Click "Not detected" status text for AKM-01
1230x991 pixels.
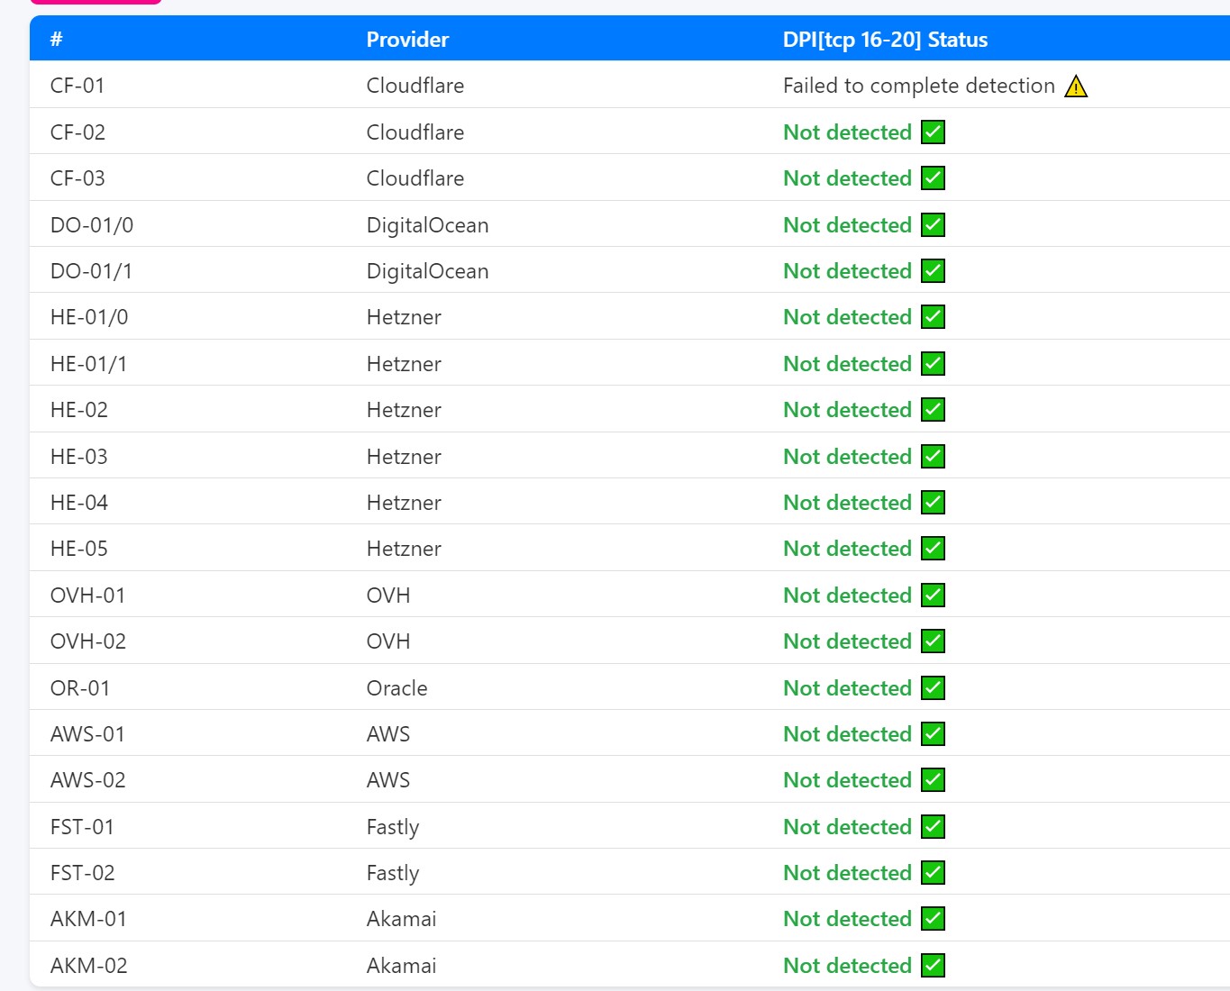(x=848, y=919)
